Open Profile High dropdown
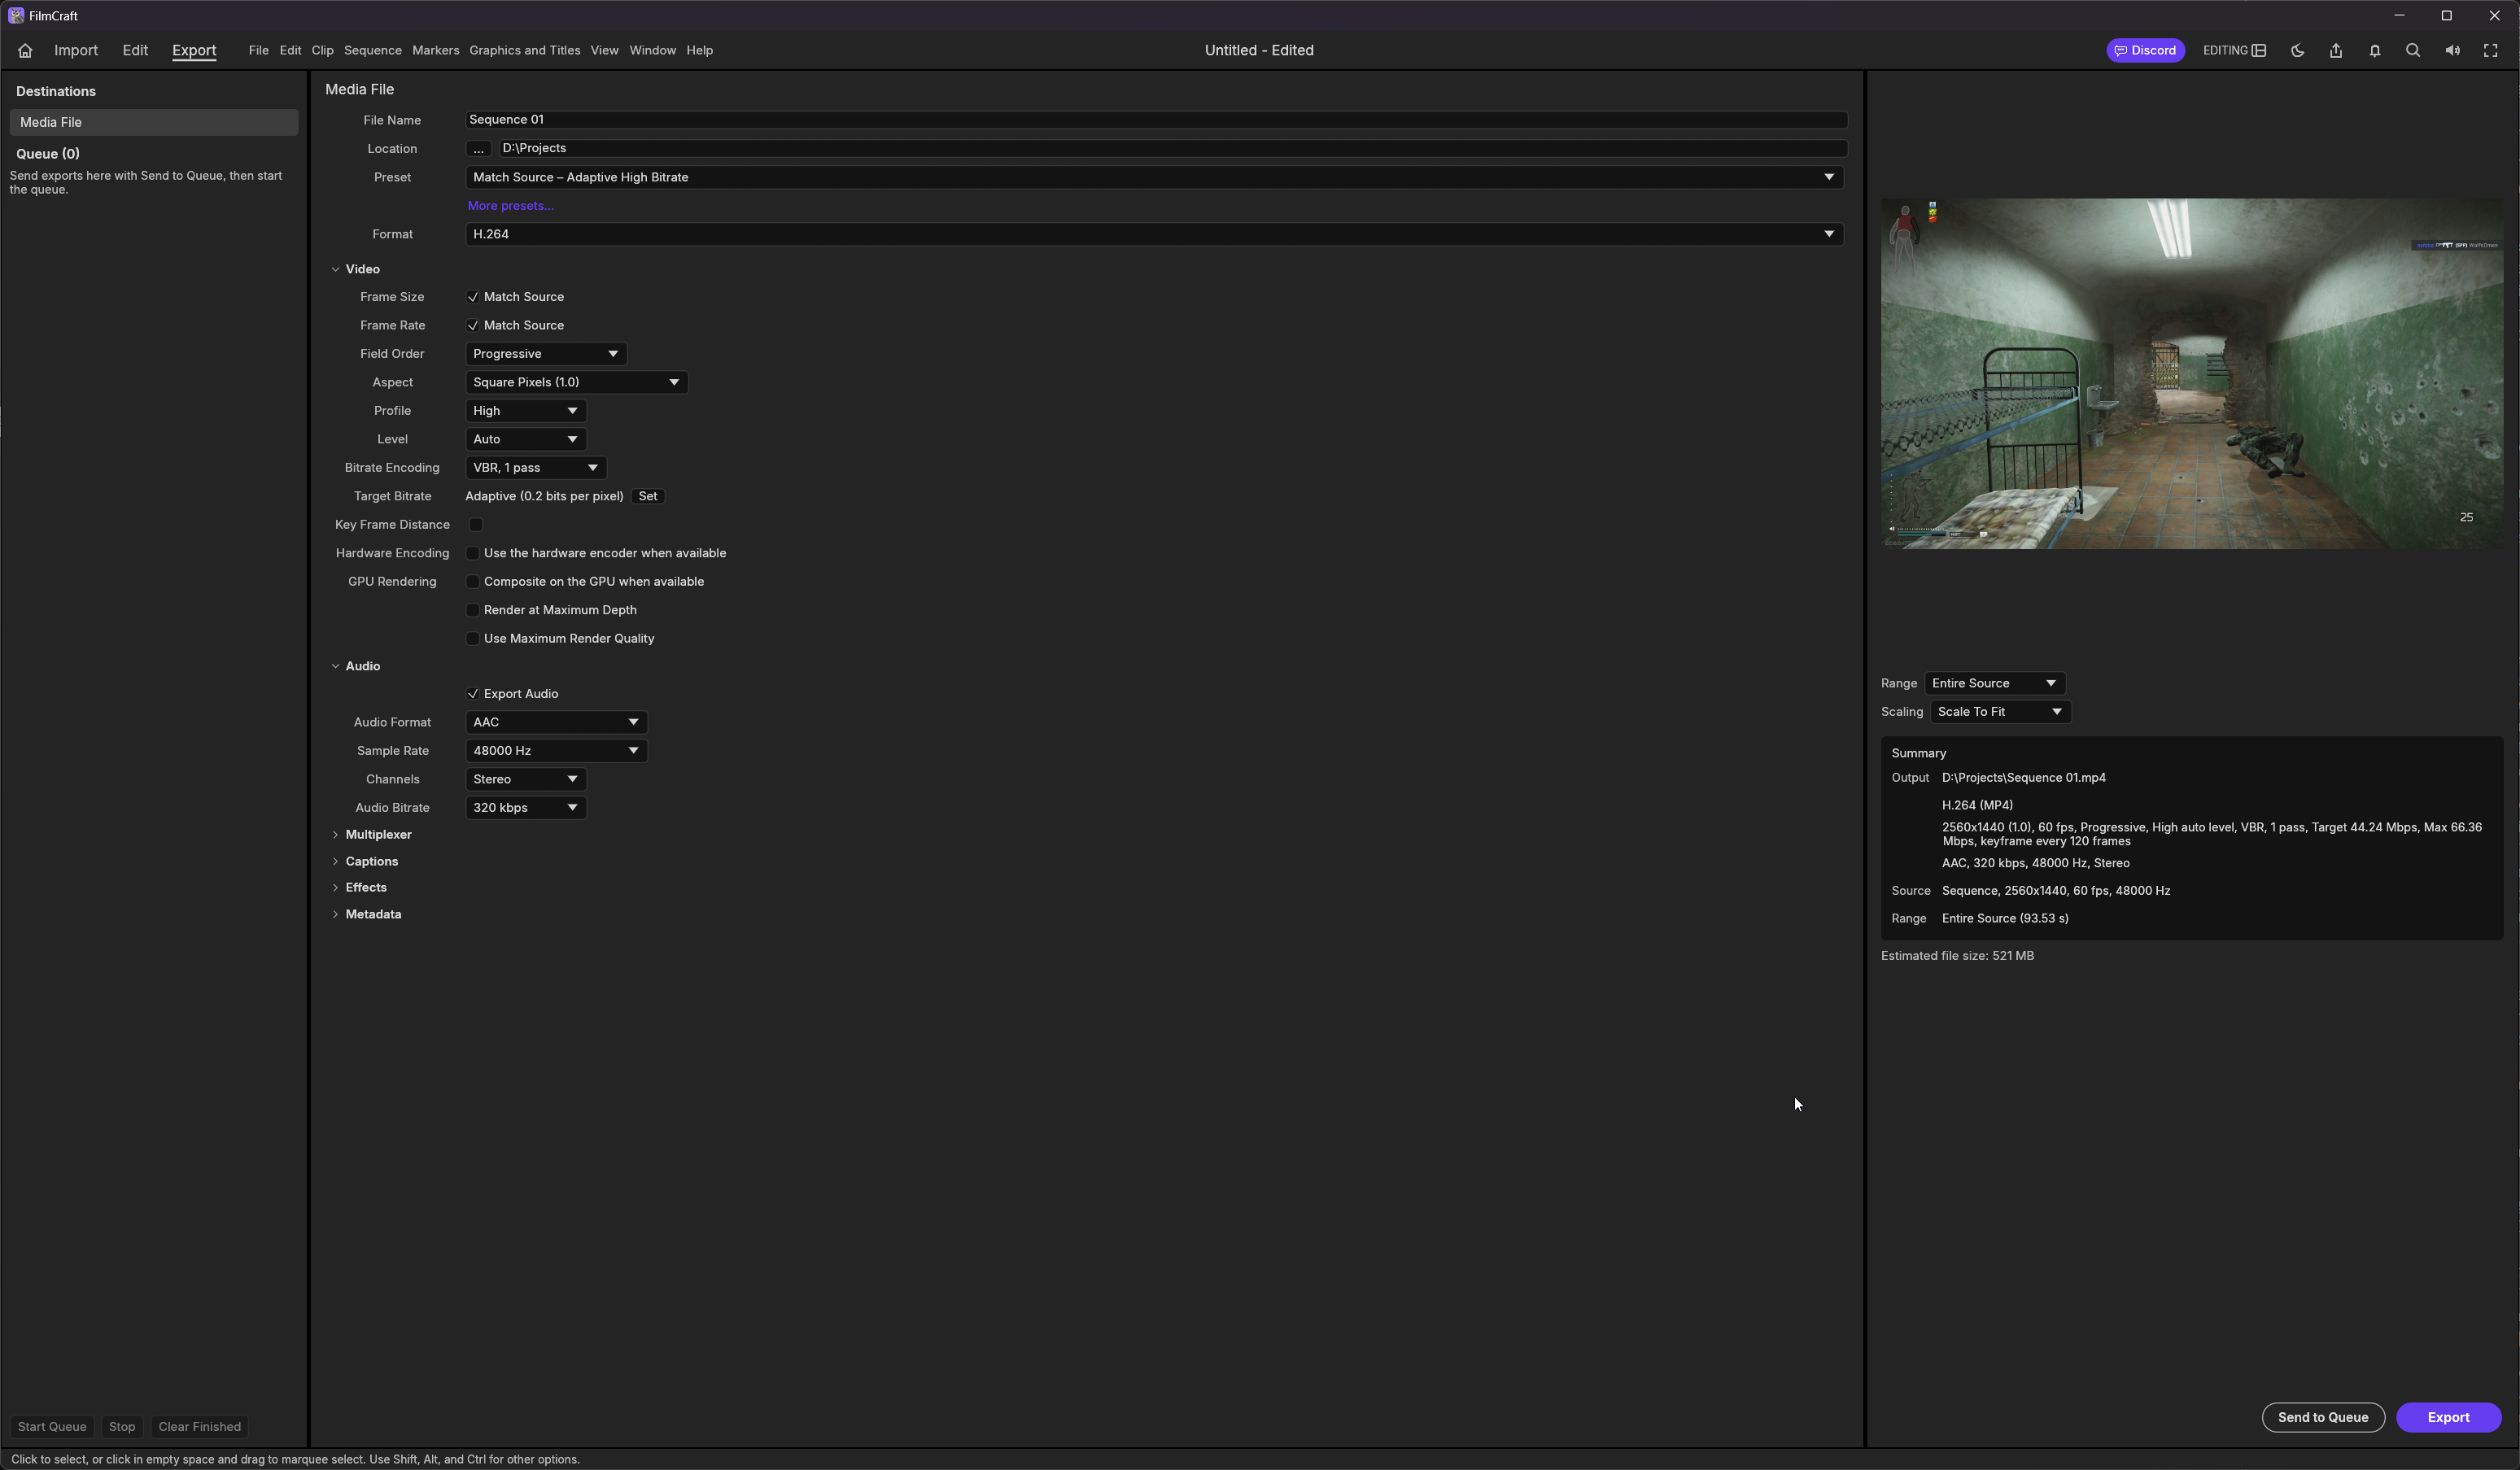 [x=526, y=411]
